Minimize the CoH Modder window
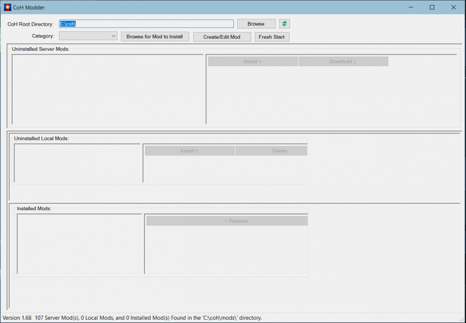Image resolution: width=466 pixels, height=323 pixels. (x=410, y=7)
